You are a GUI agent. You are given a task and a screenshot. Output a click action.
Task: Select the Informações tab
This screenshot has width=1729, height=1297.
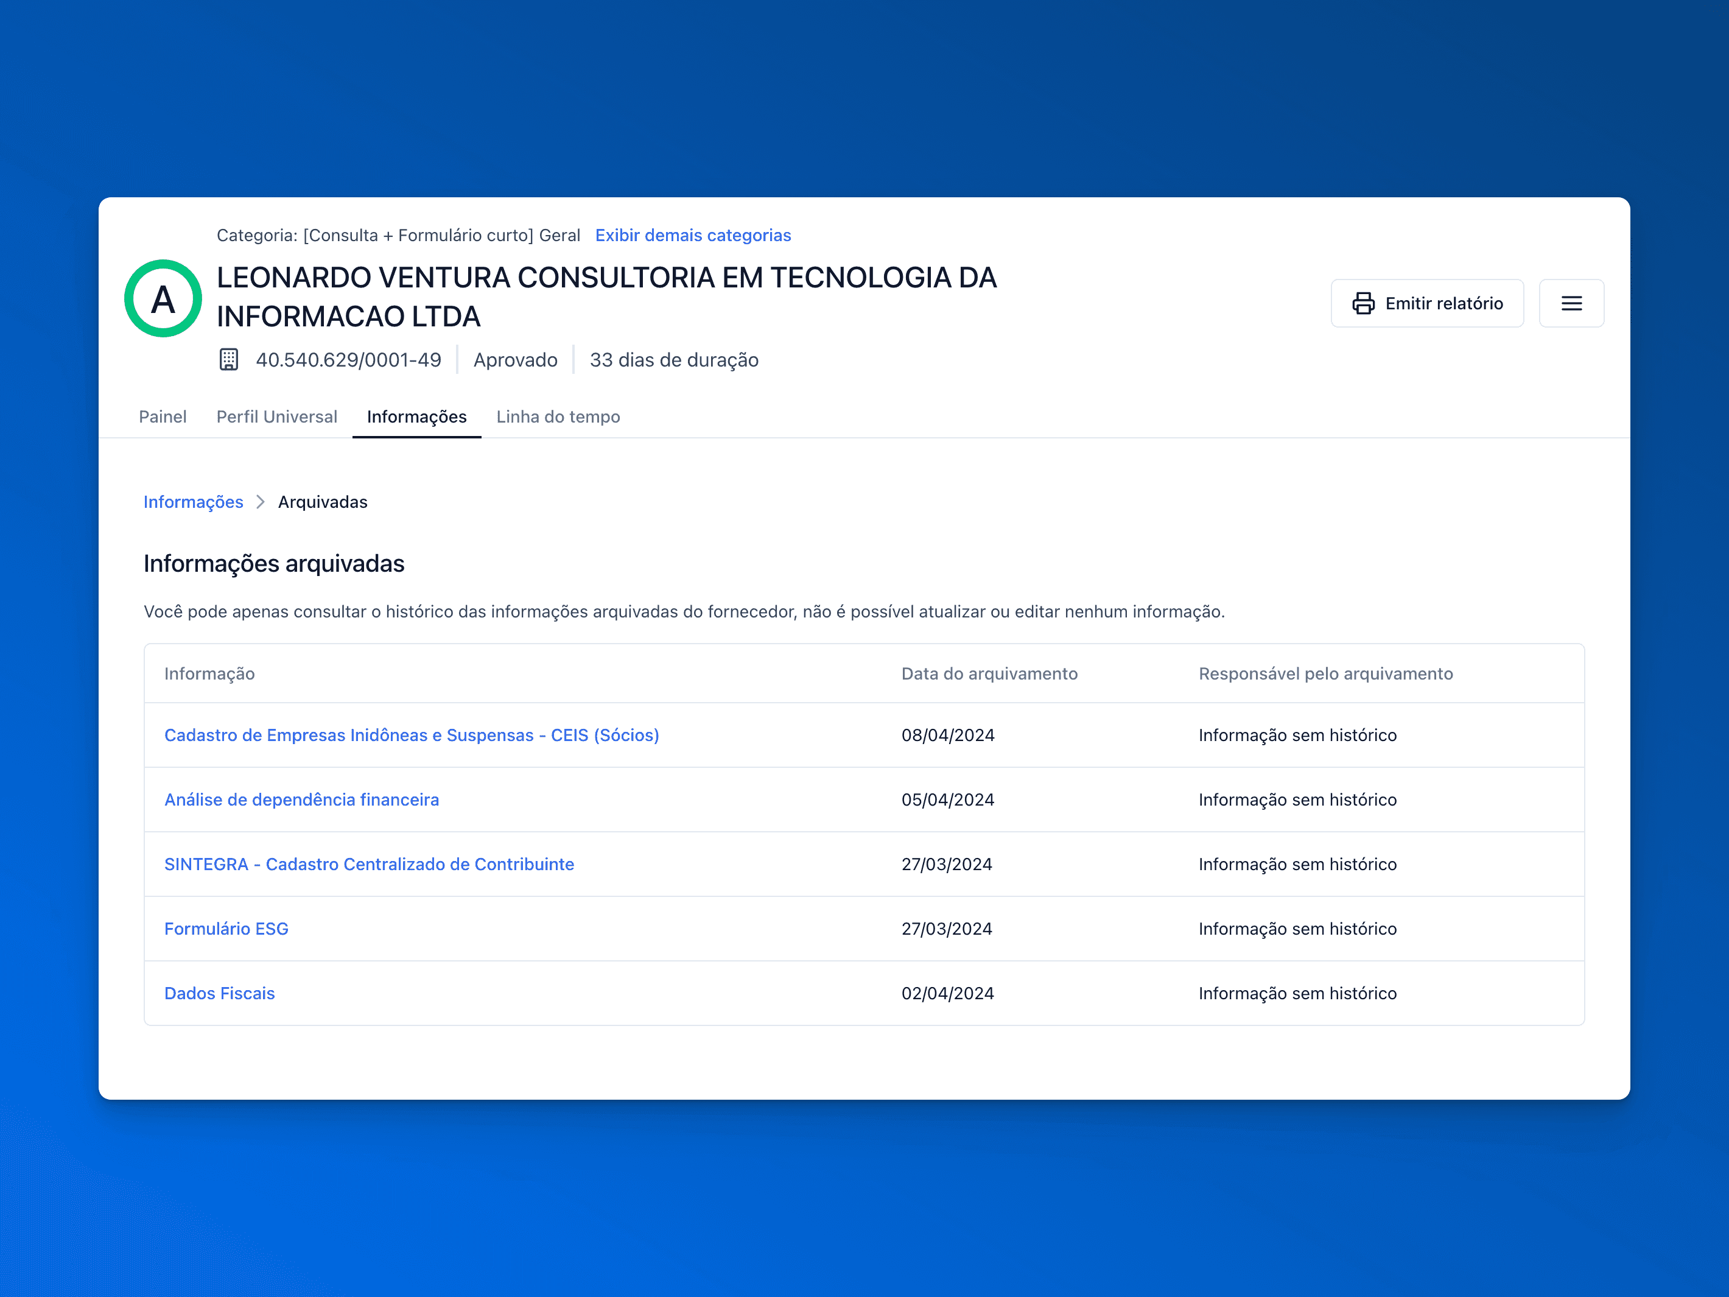click(416, 417)
